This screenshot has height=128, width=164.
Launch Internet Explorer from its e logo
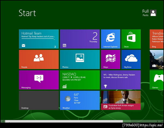[x=110, y=37]
